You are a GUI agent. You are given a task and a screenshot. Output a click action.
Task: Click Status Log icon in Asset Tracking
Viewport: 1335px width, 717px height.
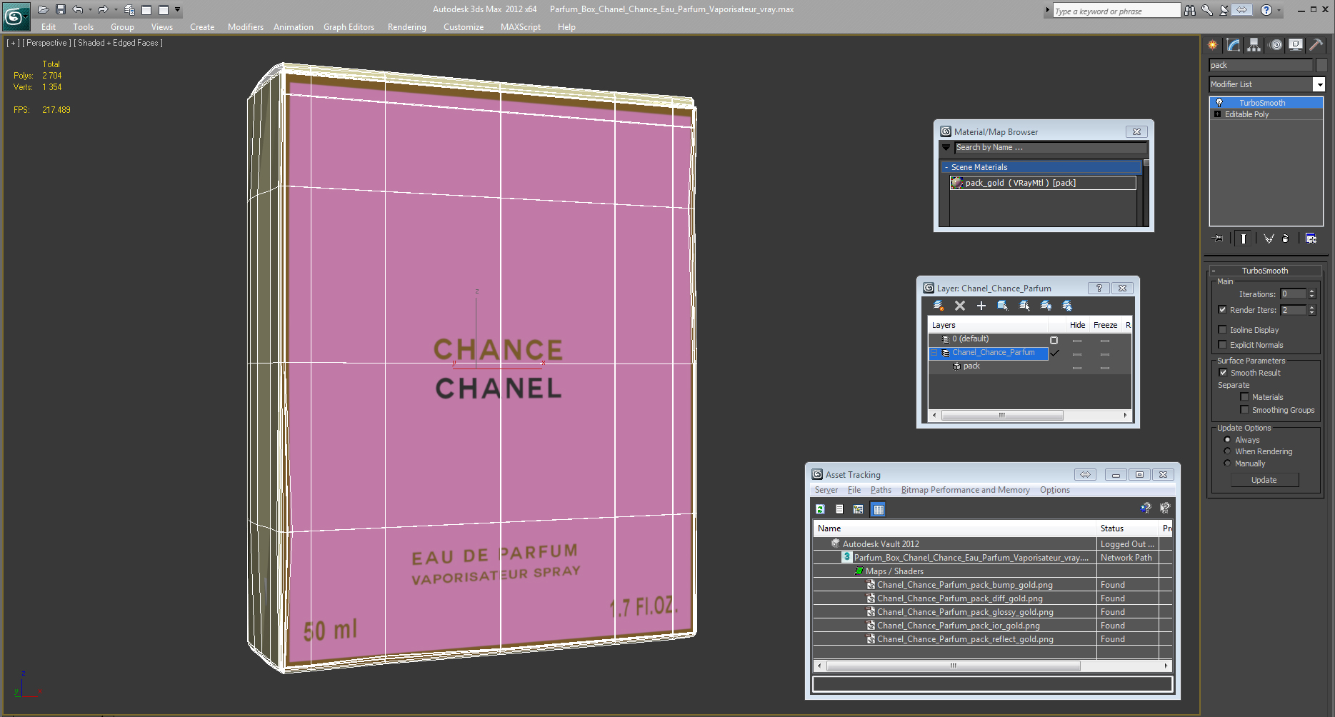[x=839, y=509]
